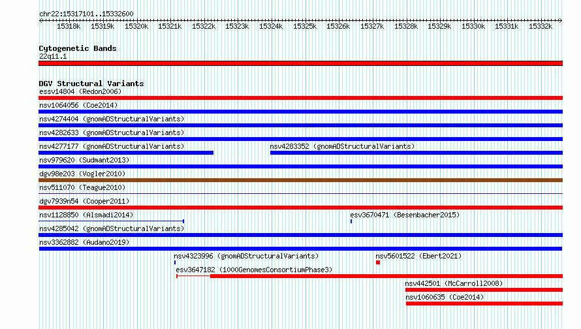Viewport: 581px width, 329px height.
Task: Click the 15332k ruler position
Action: (541, 26)
